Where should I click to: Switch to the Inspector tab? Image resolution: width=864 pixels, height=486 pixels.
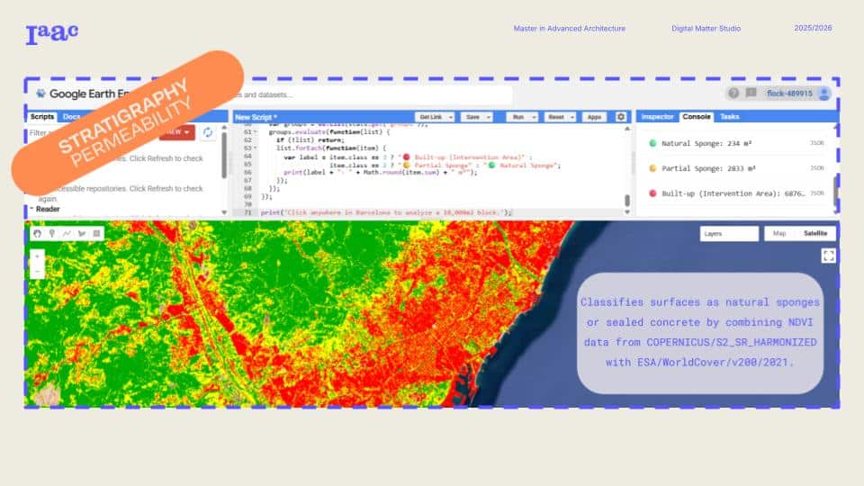point(657,117)
